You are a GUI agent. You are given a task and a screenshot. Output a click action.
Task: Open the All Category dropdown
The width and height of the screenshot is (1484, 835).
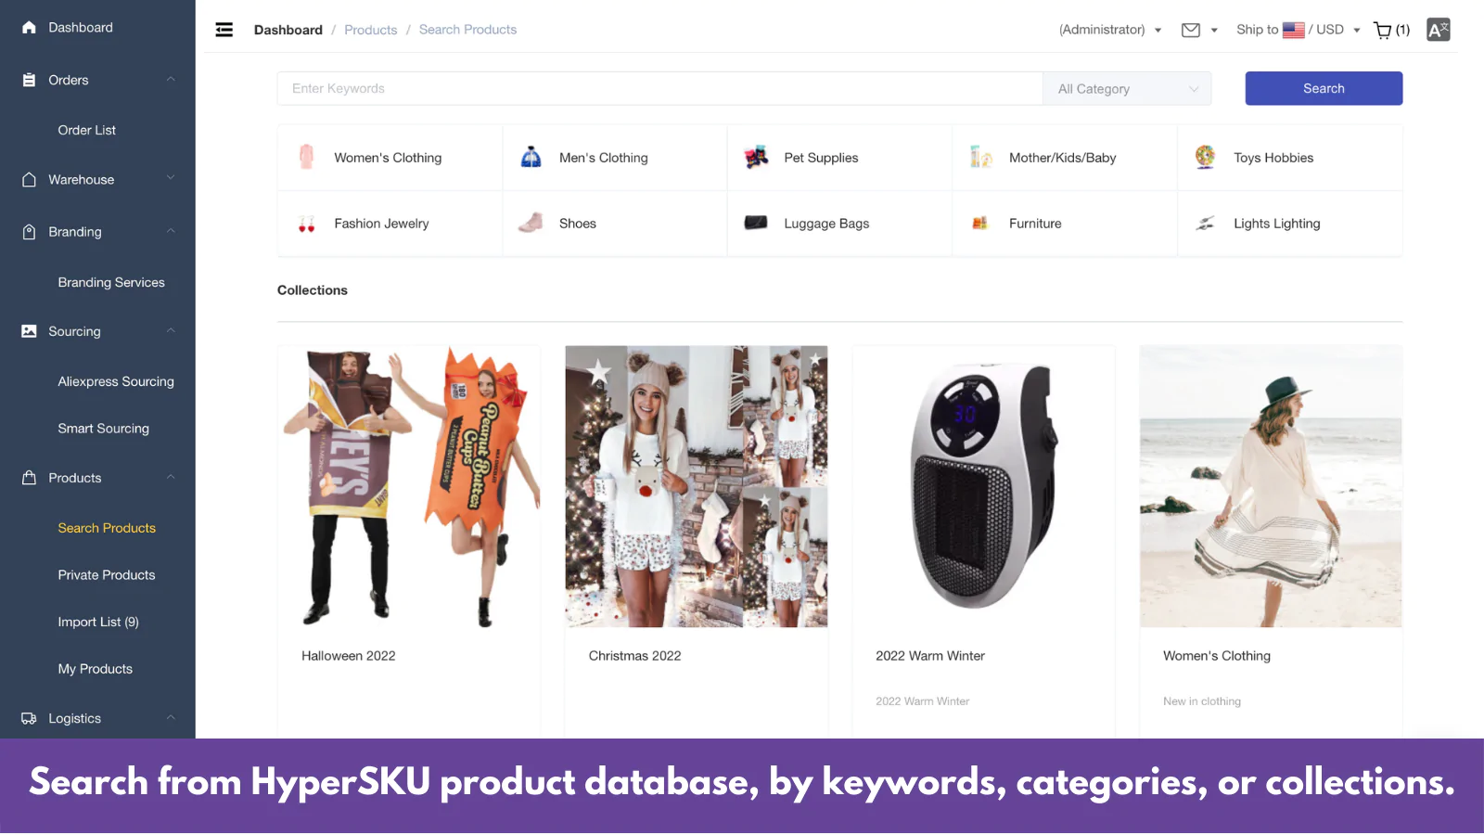click(1128, 89)
